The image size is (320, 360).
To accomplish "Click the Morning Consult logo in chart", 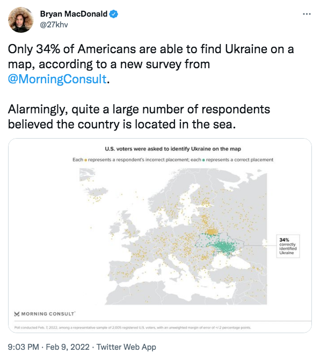I will point(45,314).
